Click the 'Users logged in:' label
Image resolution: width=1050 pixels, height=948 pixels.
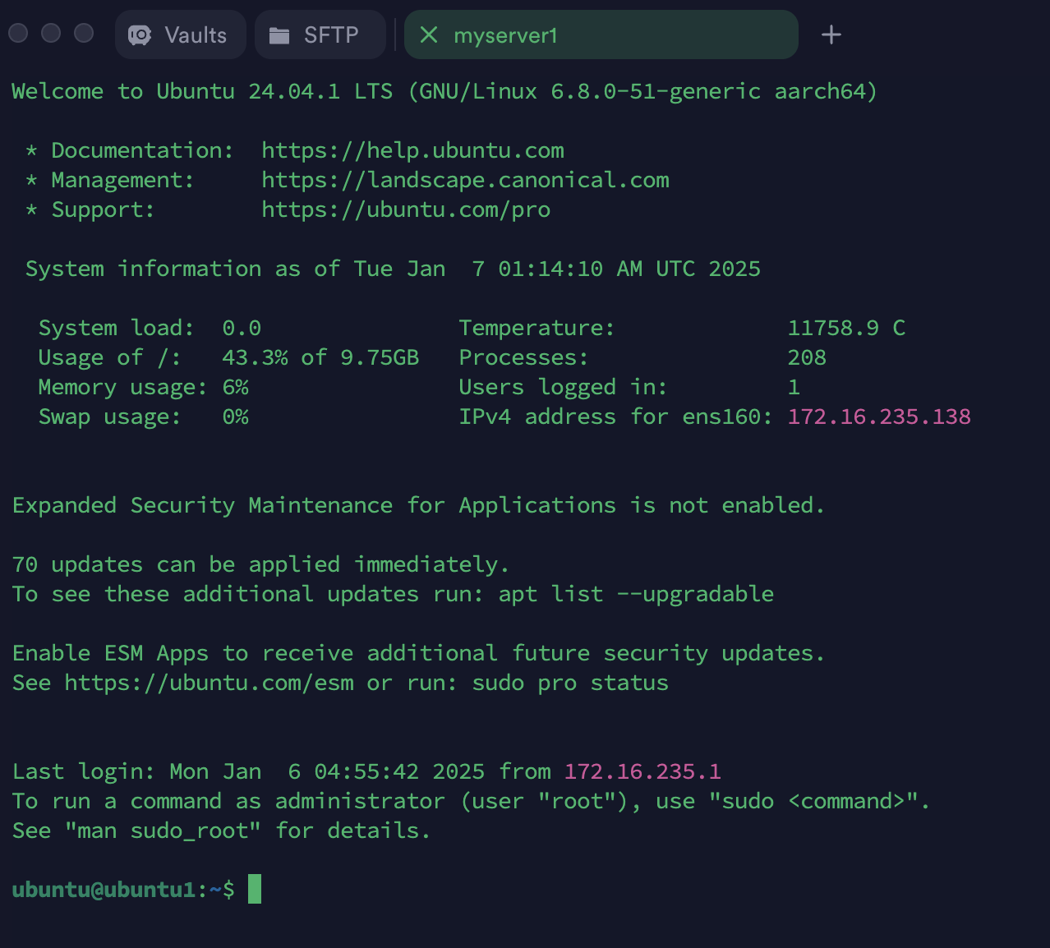tap(563, 387)
